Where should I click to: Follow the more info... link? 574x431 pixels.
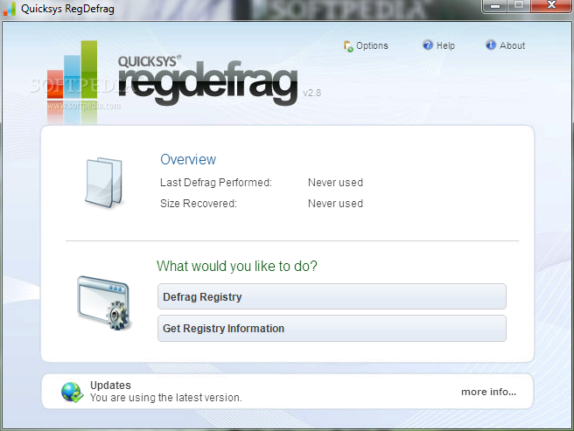pos(488,392)
